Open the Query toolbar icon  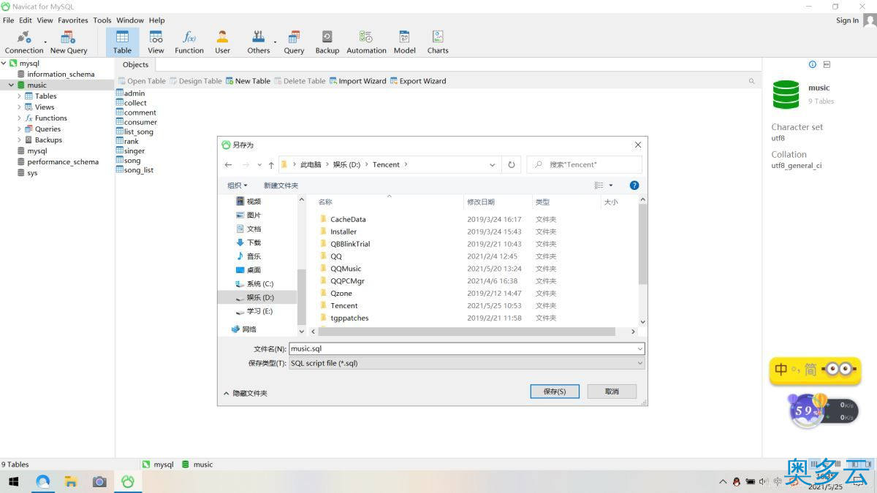294,42
